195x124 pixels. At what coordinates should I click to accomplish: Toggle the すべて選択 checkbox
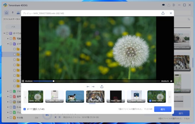[25, 109]
